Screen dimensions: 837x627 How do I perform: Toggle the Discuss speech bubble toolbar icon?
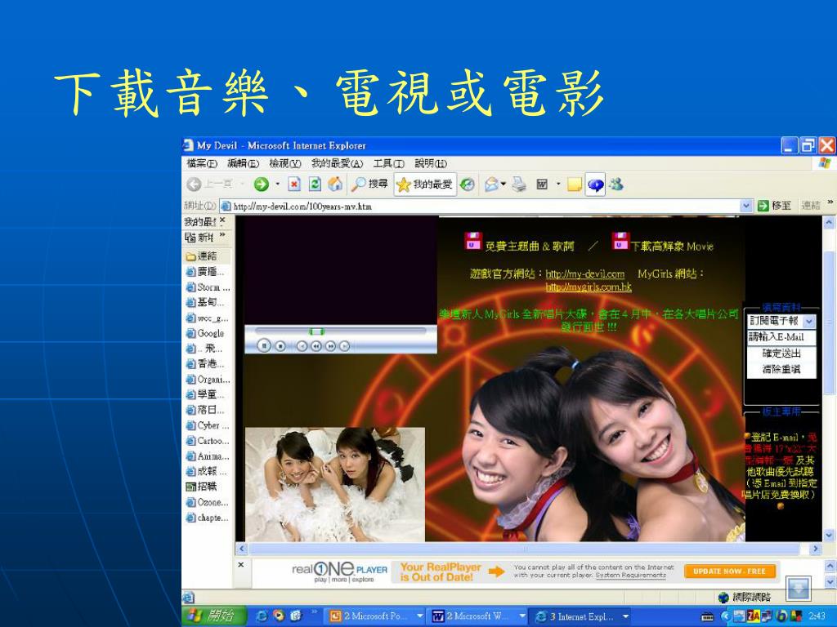(595, 185)
